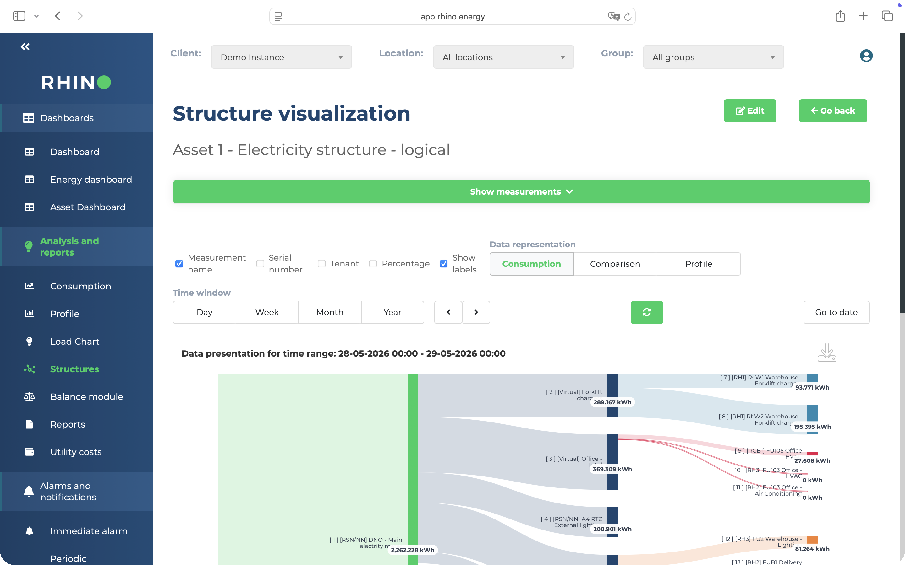
Task: Click the 289.167 kWh Forklift label
Action: point(612,402)
